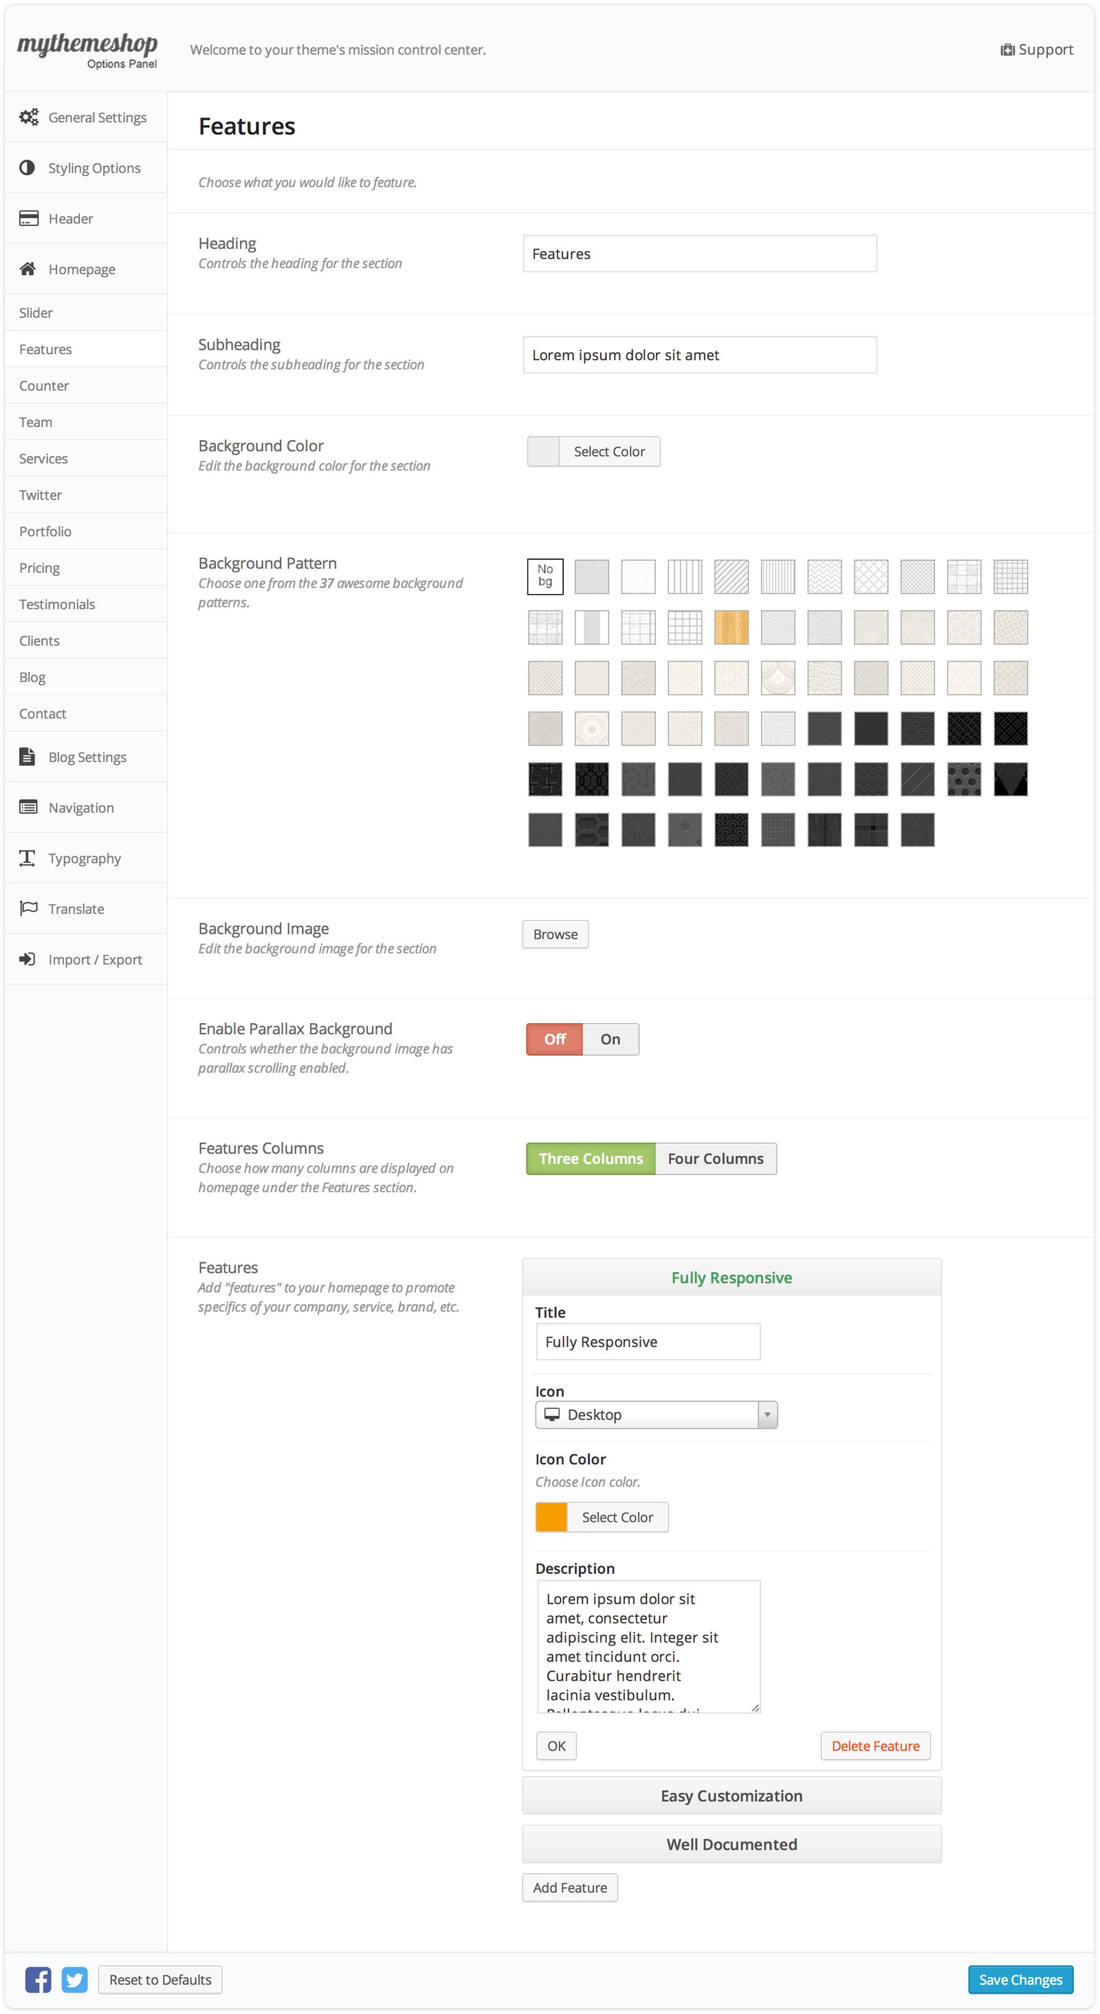Screen dimensions: 1100x2014
Task: Go to the Testimonials sidebar item
Action: pyautogui.click(x=57, y=604)
